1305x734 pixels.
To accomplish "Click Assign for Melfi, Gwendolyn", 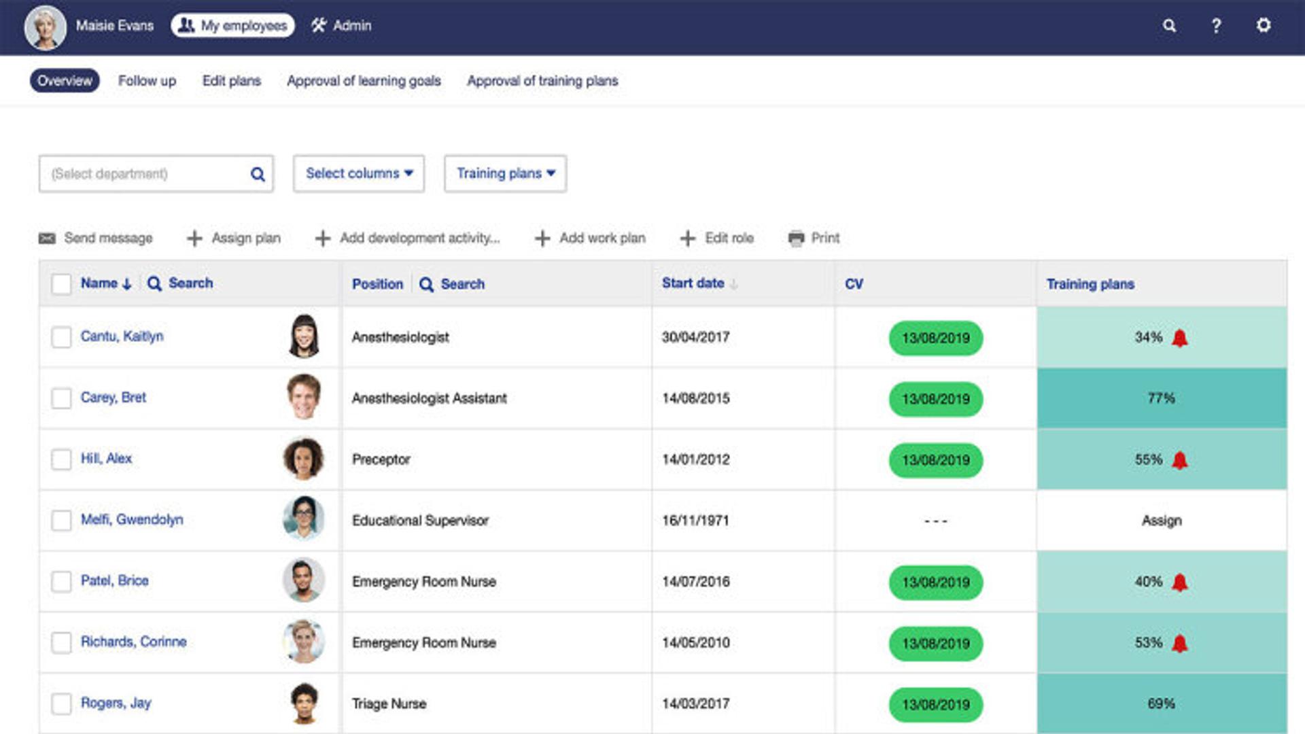I will [x=1161, y=521].
